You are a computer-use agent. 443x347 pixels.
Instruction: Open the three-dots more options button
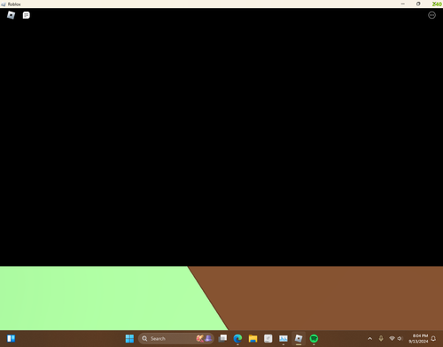click(431, 15)
